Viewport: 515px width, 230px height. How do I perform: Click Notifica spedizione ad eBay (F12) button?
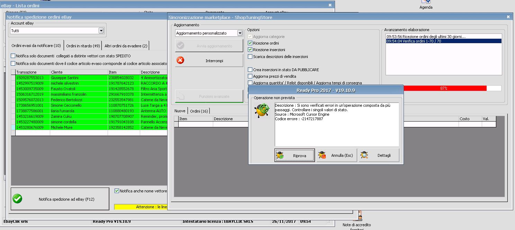[60, 199]
